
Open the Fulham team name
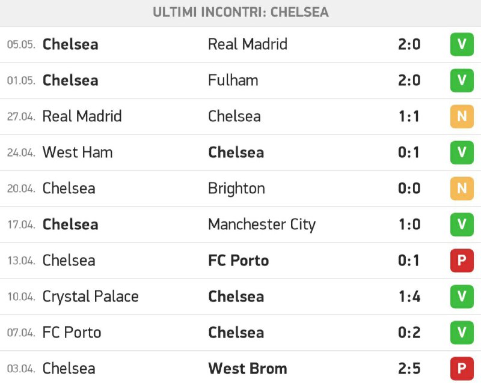click(233, 80)
